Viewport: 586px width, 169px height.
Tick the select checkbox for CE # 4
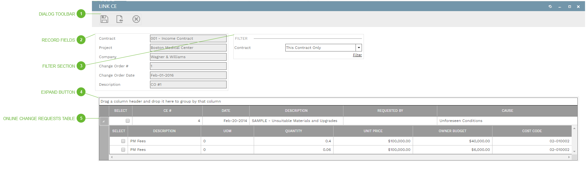[128, 121]
